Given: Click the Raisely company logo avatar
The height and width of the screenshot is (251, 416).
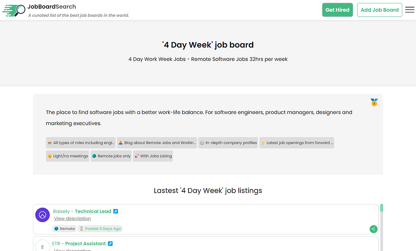Looking at the screenshot, I should 42,215.
